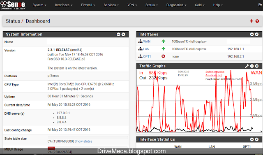Click the State table size progress bar
Image resolution: width=263 pixels, height=155 pixels.
coord(88,138)
